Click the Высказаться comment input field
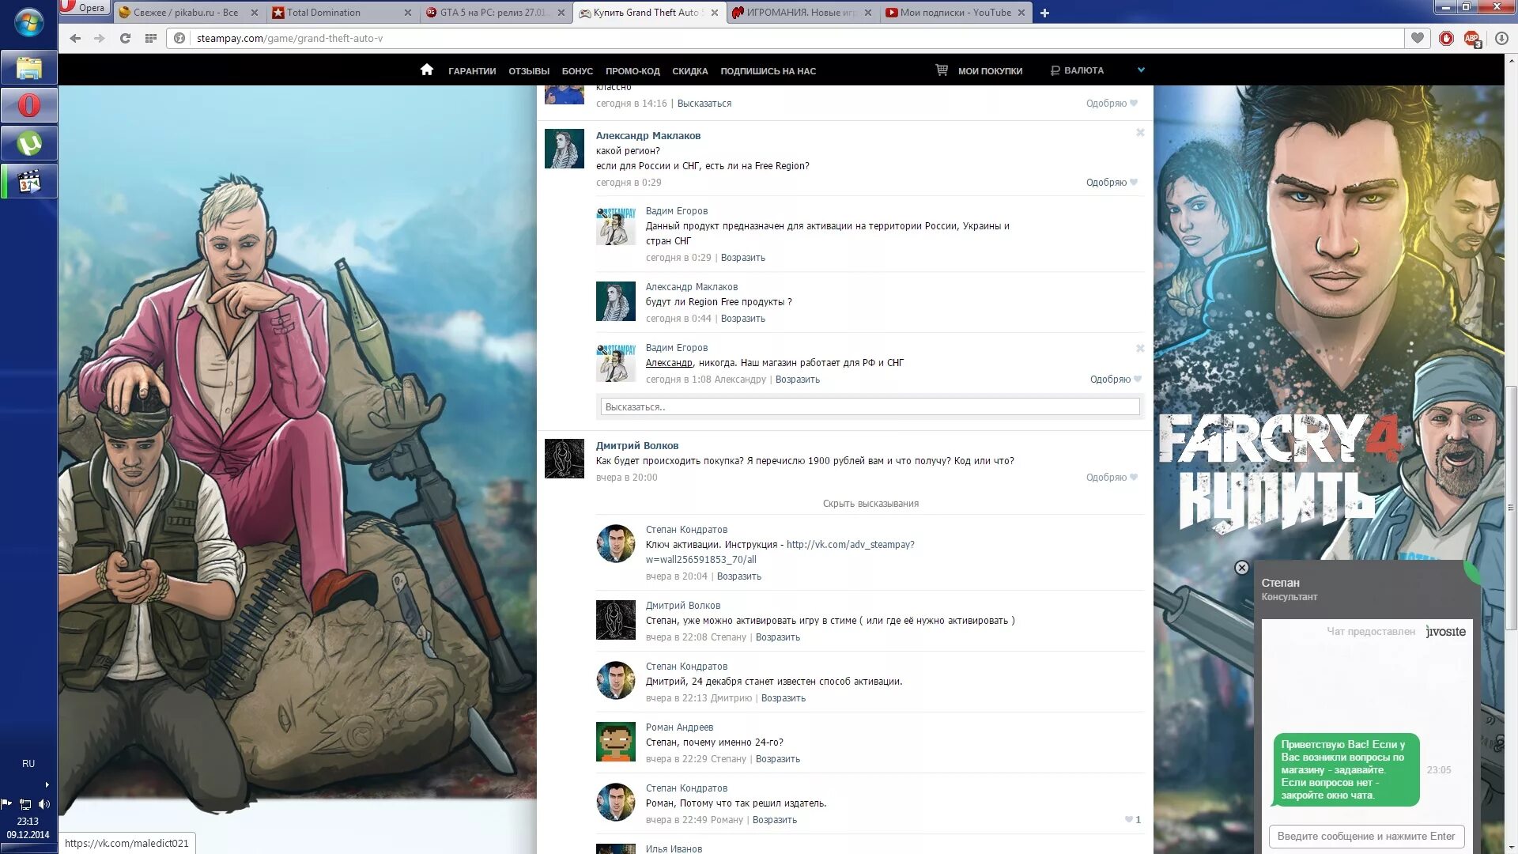Screen dimensions: 1518x854 (870, 406)
